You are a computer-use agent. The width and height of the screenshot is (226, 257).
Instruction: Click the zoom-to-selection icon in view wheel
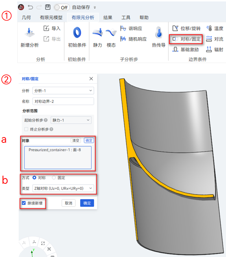coord(49,249)
